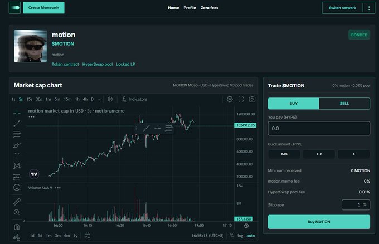Open the Zero fees page
Screen dimensions: 379x244
pos(210,8)
